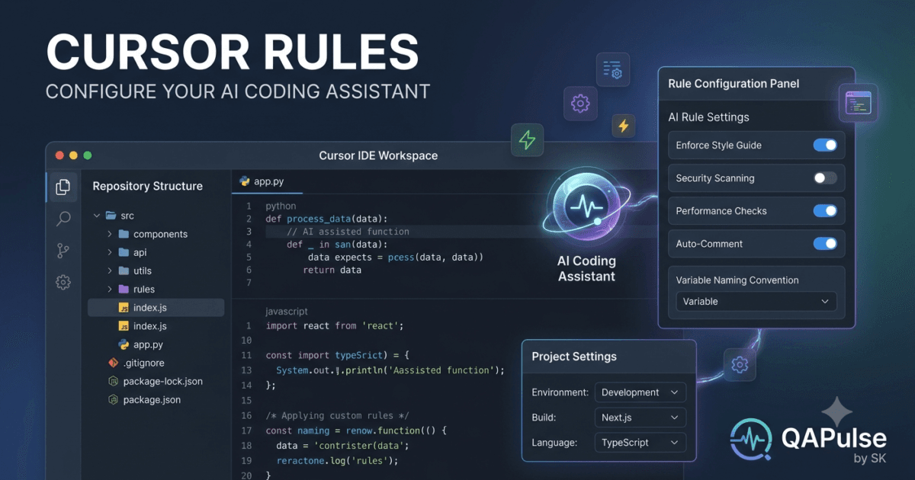Disable the Enforce Style Guide toggle
The width and height of the screenshot is (915, 480).
pos(825,145)
